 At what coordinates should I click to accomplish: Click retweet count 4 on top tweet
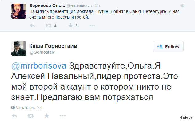point(55,26)
